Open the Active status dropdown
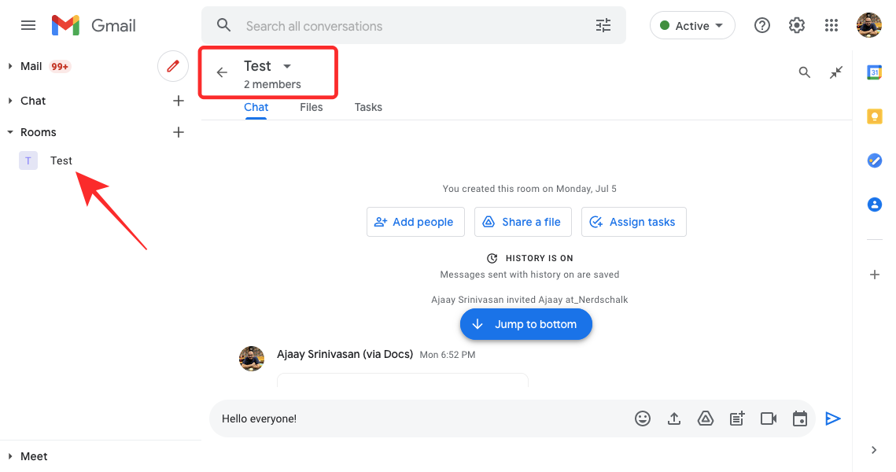 coord(692,26)
